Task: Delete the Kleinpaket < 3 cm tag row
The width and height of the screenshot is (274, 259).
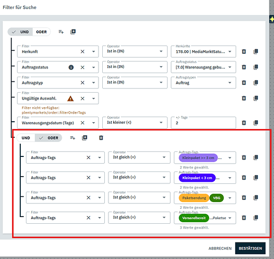Action: (244, 178)
